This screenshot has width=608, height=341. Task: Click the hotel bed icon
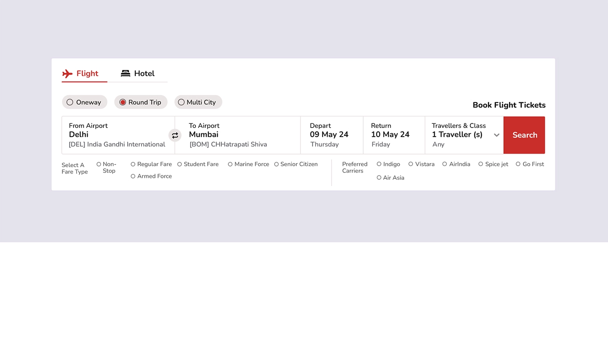126,73
